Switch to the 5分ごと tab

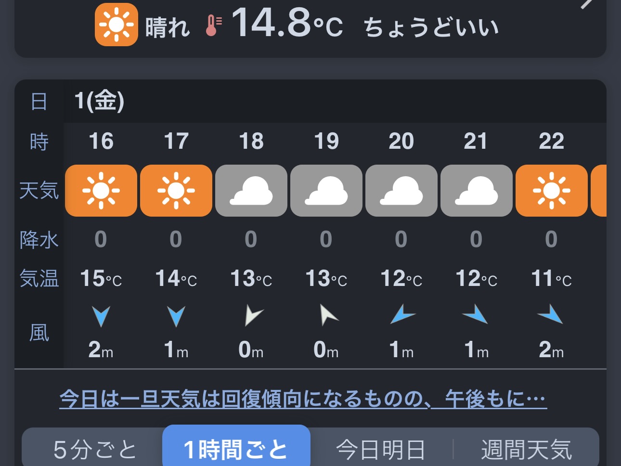(x=95, y=450)
